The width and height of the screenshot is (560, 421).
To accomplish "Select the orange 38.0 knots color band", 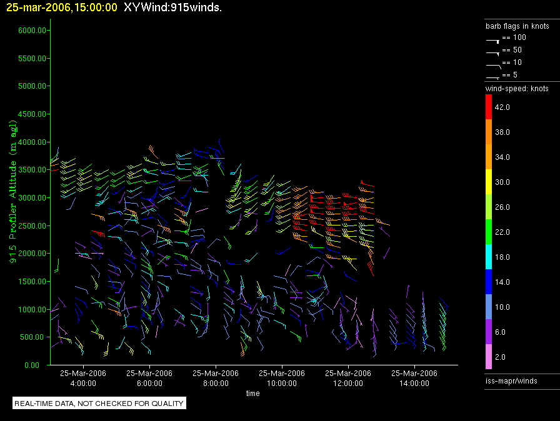I will 489,132.
